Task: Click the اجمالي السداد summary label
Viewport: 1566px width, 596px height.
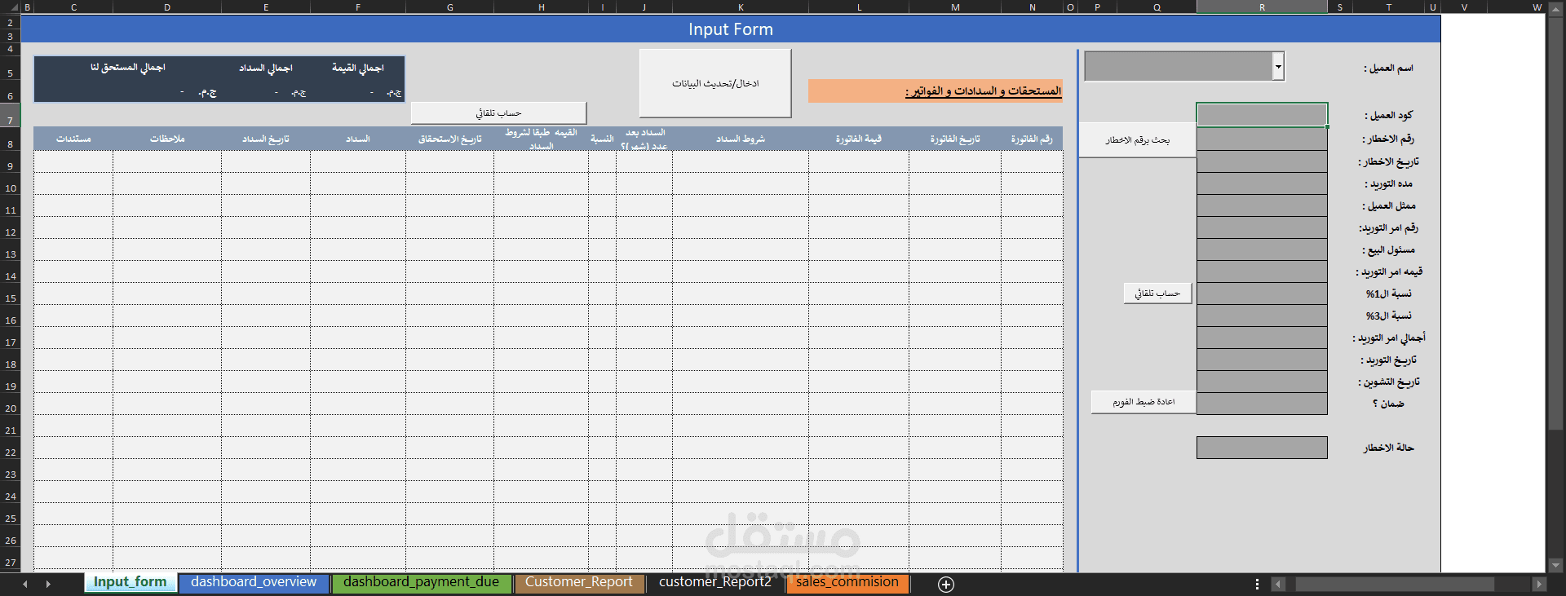Action: point(266,68)
